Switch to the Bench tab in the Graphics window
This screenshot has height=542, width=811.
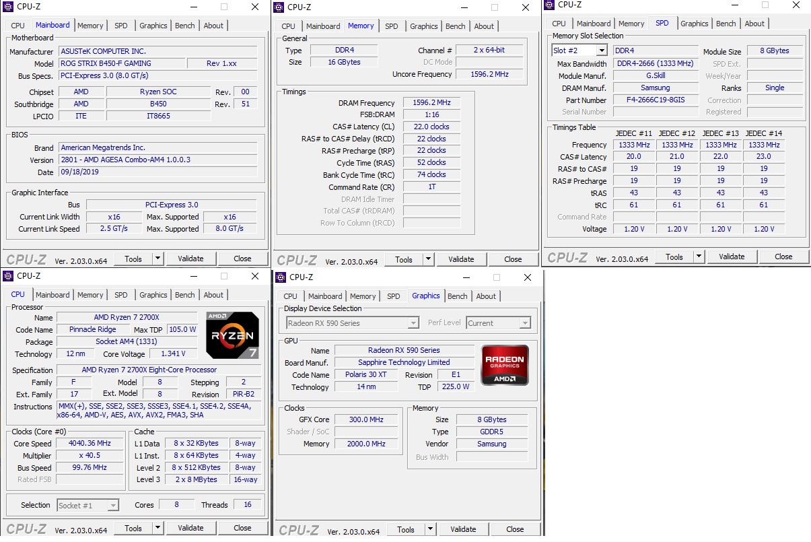click(458, 296)
